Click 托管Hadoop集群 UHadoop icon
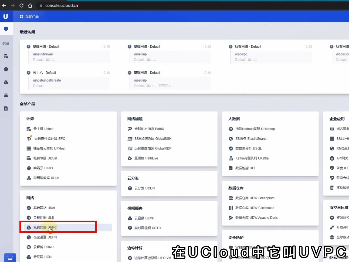Viewport: 349px width, 262px height. (x=231, y=129)
